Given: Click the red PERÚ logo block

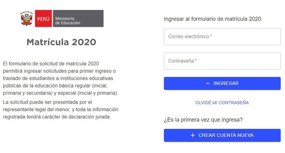Looking at the screenshot, I should pyautogui.click(x=43, y=19).
